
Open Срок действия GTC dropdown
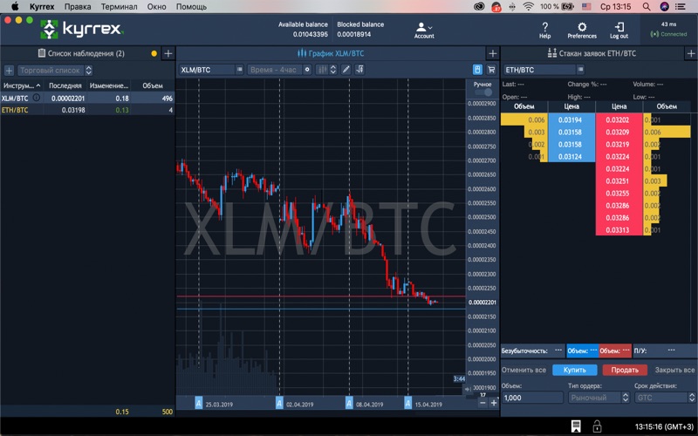click(x=665, y=398)
